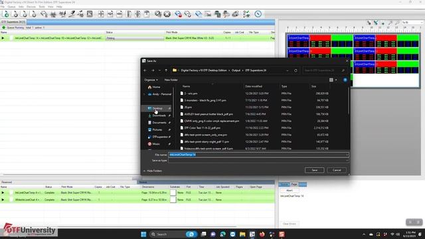Open the Tools menu
This screenshot has height=239, width=425.
point(42,7)
